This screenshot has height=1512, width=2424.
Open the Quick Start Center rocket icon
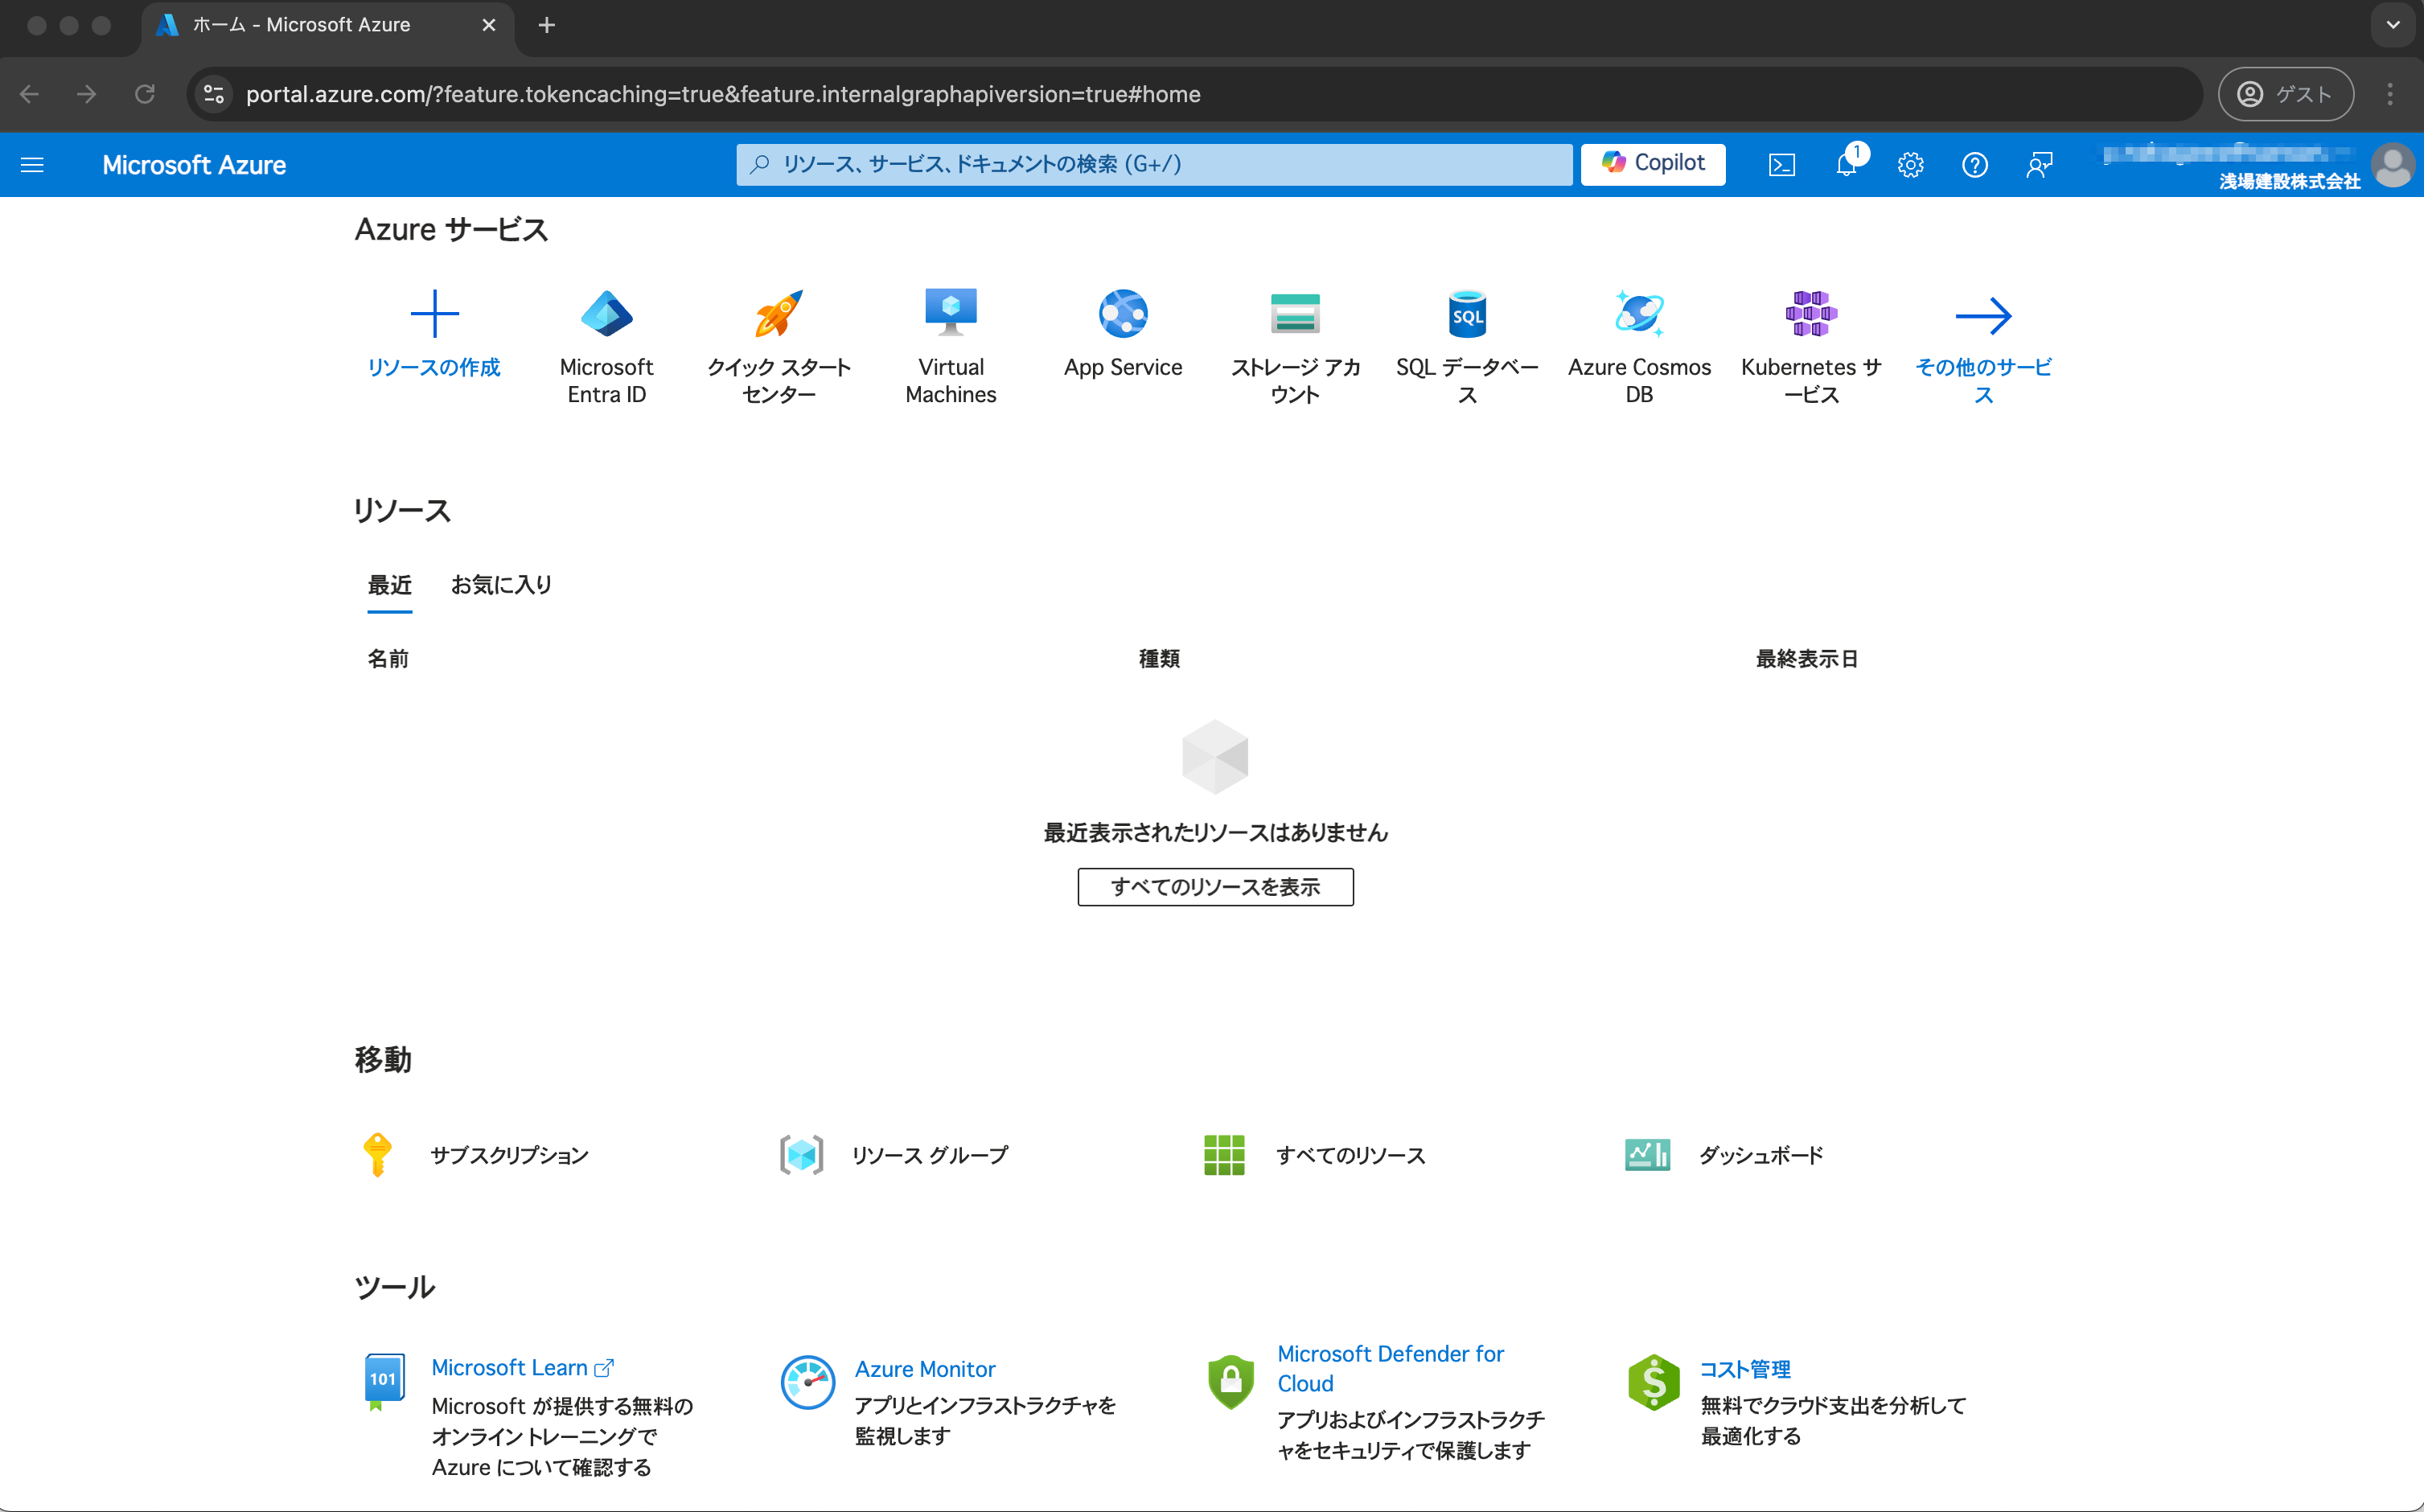779,314
